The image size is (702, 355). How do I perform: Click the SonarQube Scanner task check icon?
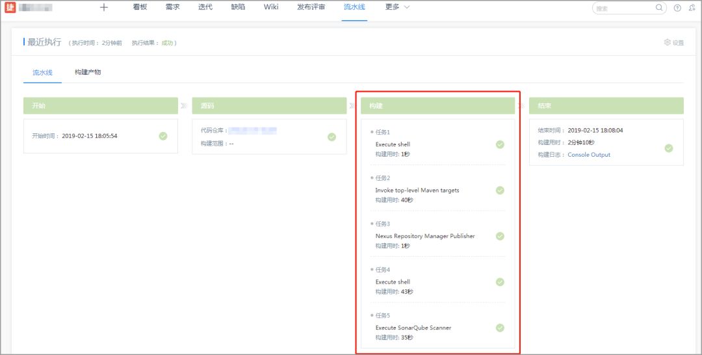click(x=500, y=328)
